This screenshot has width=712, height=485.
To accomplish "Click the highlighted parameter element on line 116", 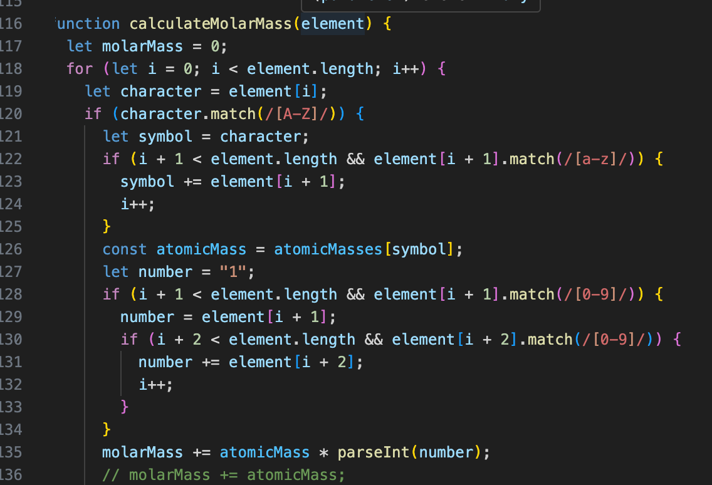I will [332, 23].
